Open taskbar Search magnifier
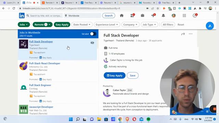Image resolution: width=219 pixels, height=123 pixels. [x=78, y=119]
